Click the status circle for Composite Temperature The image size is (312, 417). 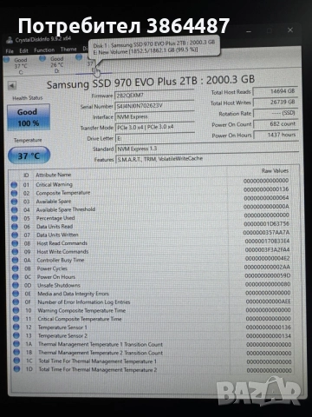14,193
